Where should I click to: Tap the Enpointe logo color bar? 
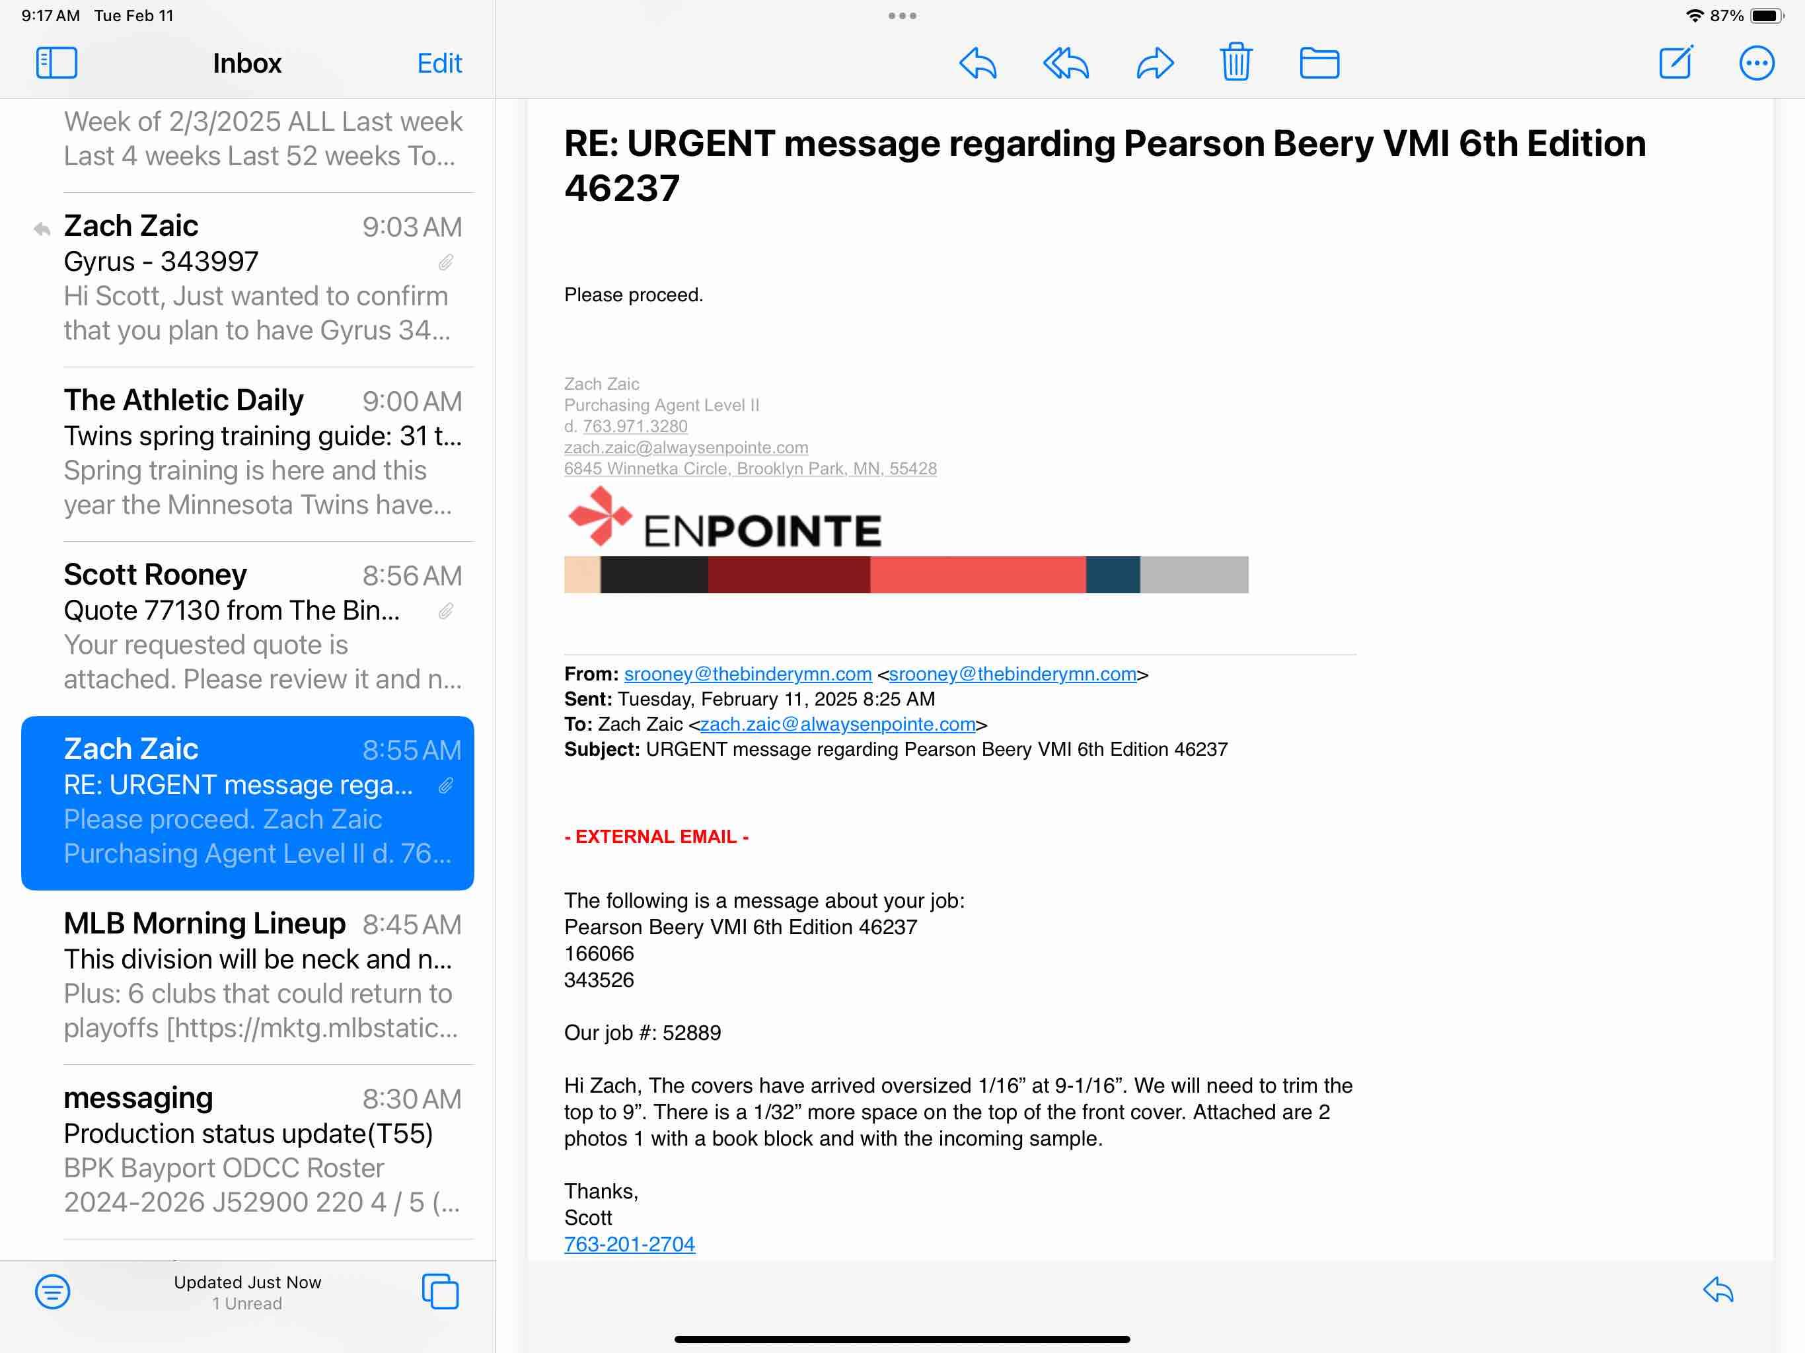click(x=906, y=575)
